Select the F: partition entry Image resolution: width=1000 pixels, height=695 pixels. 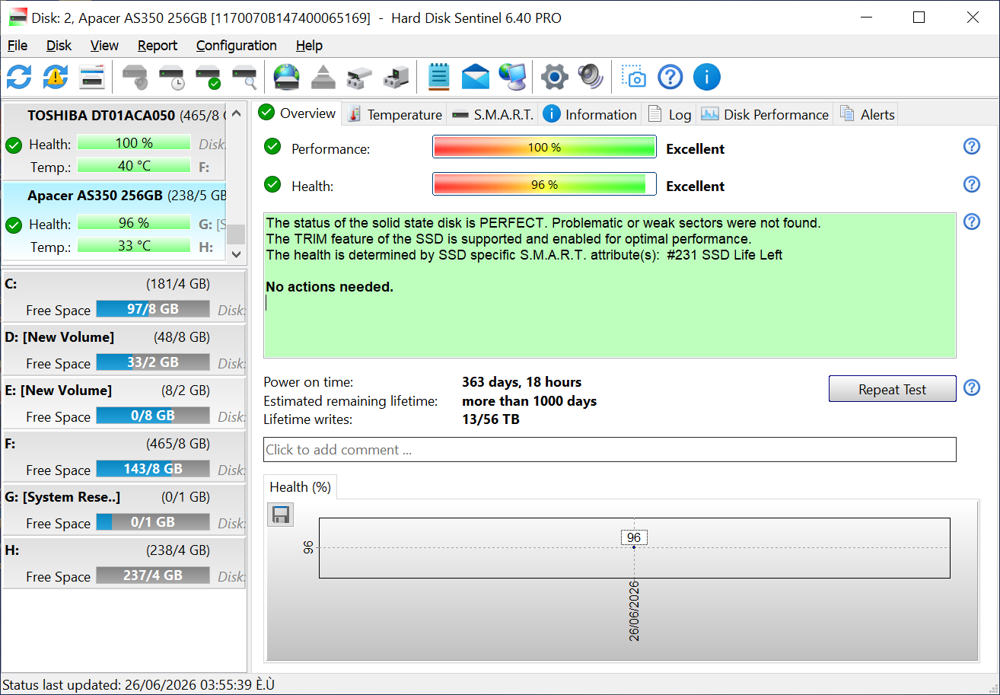[x=124, y=456]
